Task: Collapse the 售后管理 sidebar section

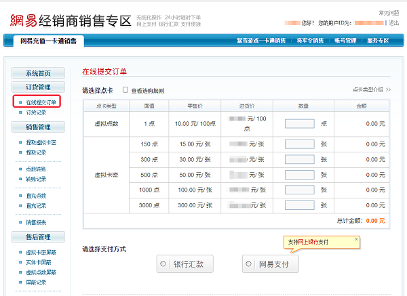Action: (x=38, y=236)
